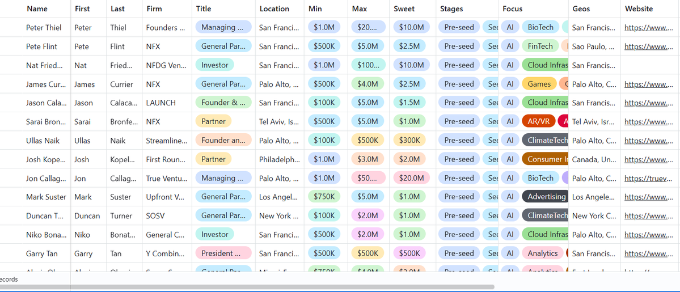The width and height of the screenshot is (680, 292).
Task: Click James Currier's $4.0M Max value
Action: (368, 84)
